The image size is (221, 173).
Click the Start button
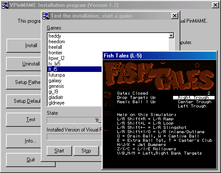59,151
